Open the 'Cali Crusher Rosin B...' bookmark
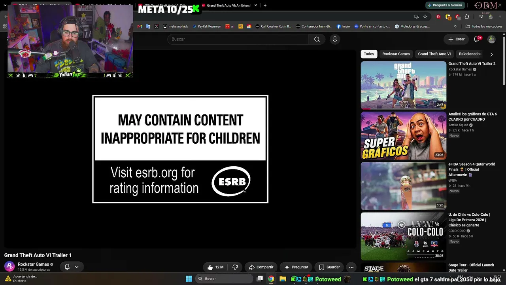Viewport: 506px width, 285px height. click(x=273, y=27)
